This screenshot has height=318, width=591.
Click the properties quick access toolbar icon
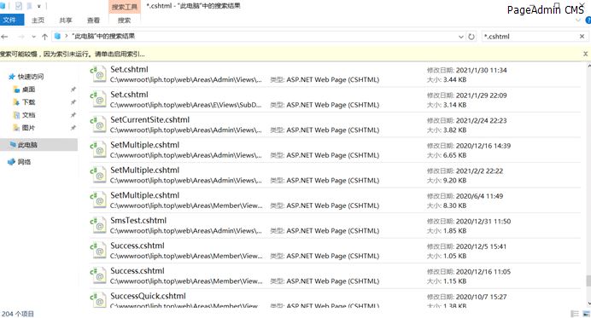point(19,6)
